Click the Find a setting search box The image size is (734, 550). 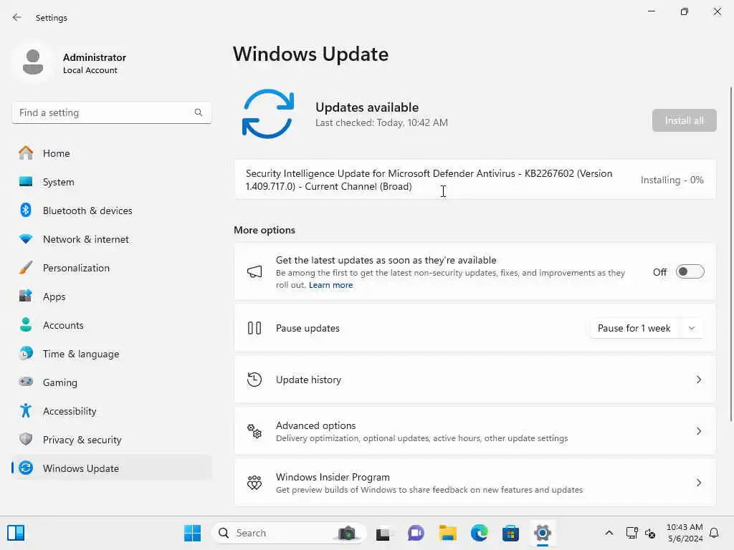111,112
